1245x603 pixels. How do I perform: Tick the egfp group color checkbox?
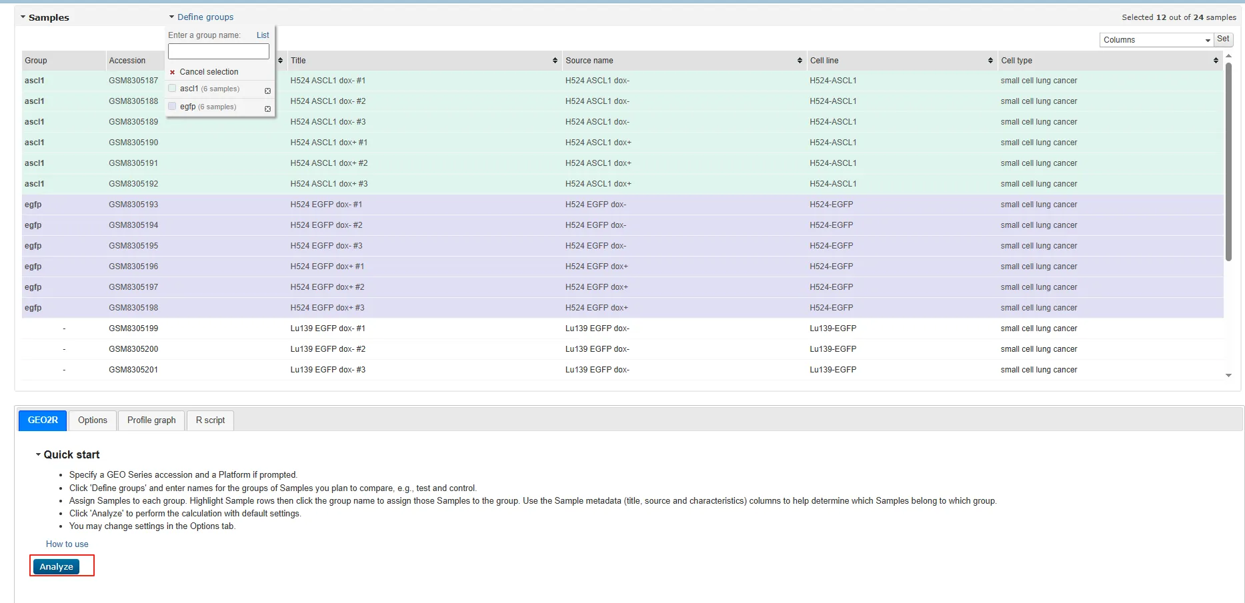coord(172,107)
